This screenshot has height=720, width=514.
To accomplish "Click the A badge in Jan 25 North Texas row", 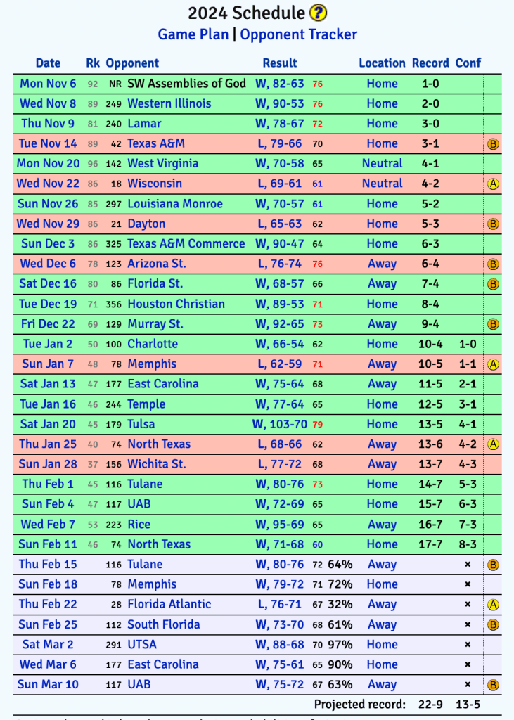I will [493, 444].
